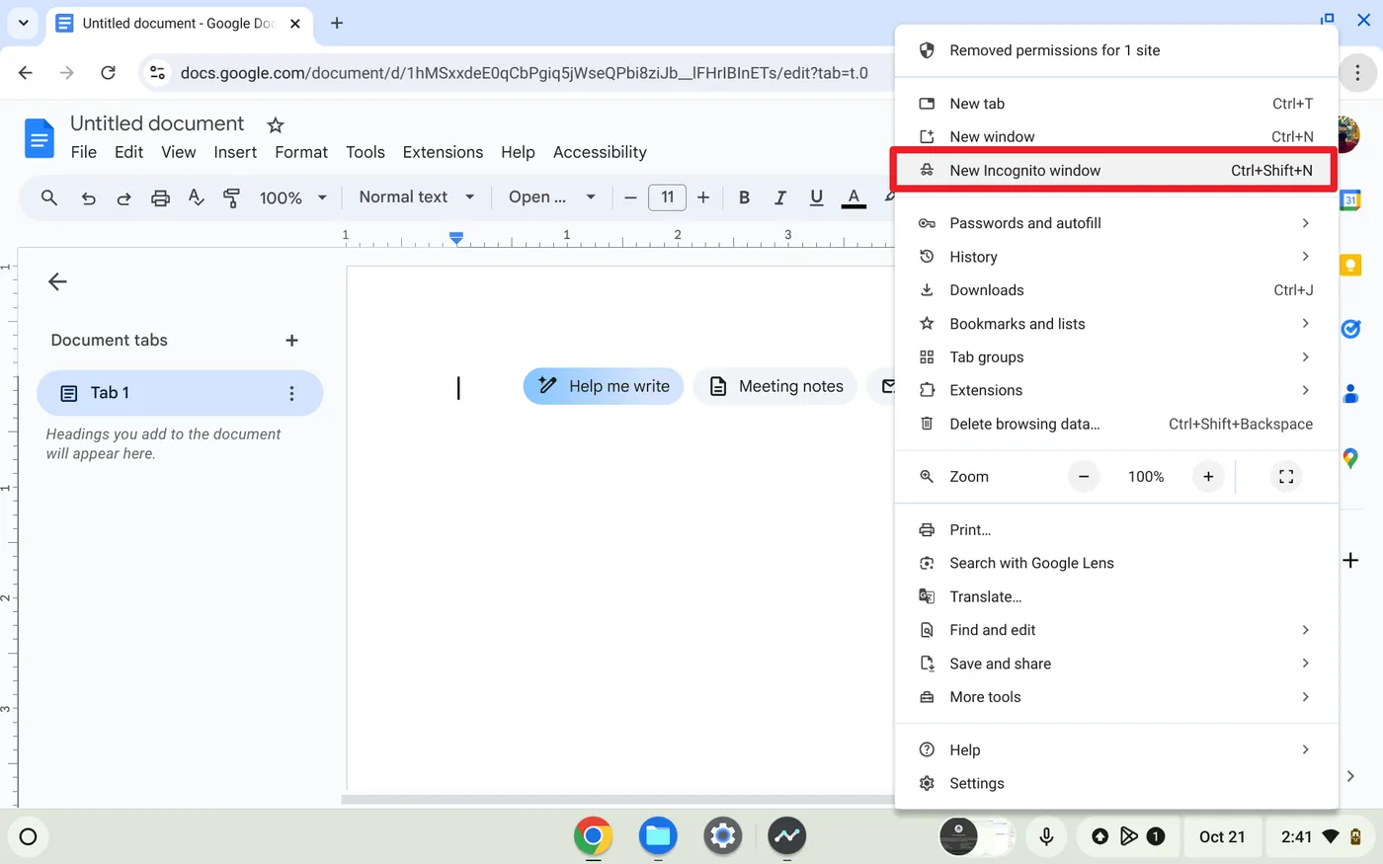Image resolution: width=1383 pixels, height=864 pixels.
Task: Open Google Calendar side panel icon
Action: pos(1350,199)
